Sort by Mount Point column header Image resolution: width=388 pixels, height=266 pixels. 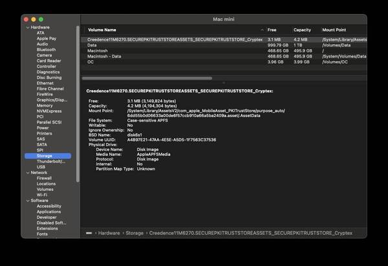click(334, 30)
